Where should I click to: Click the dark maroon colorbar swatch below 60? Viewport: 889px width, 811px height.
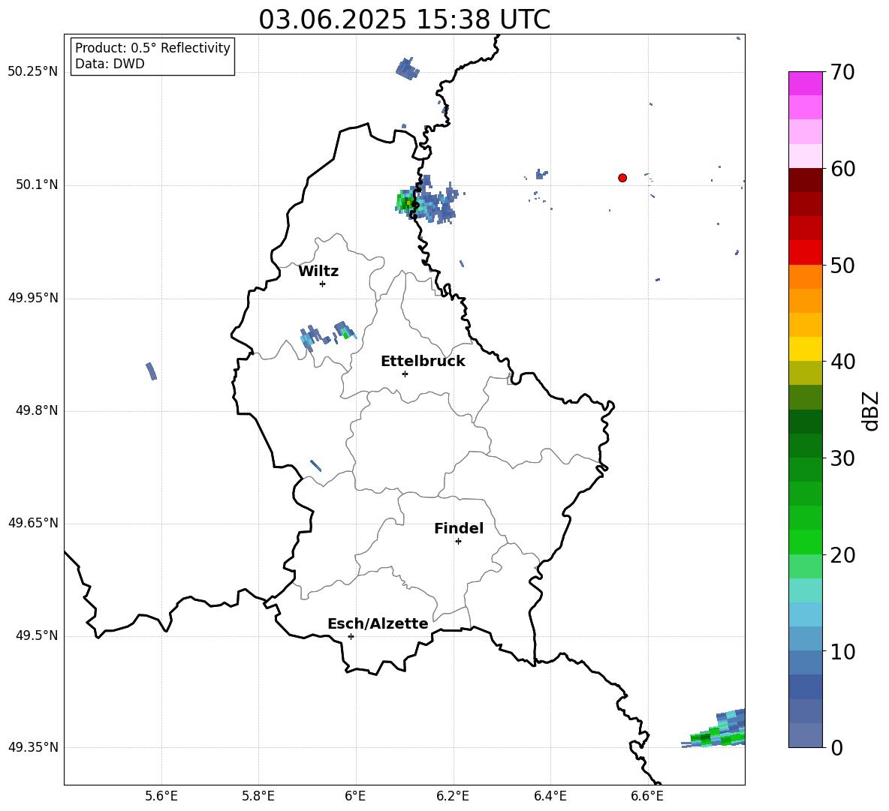[805, 180]
